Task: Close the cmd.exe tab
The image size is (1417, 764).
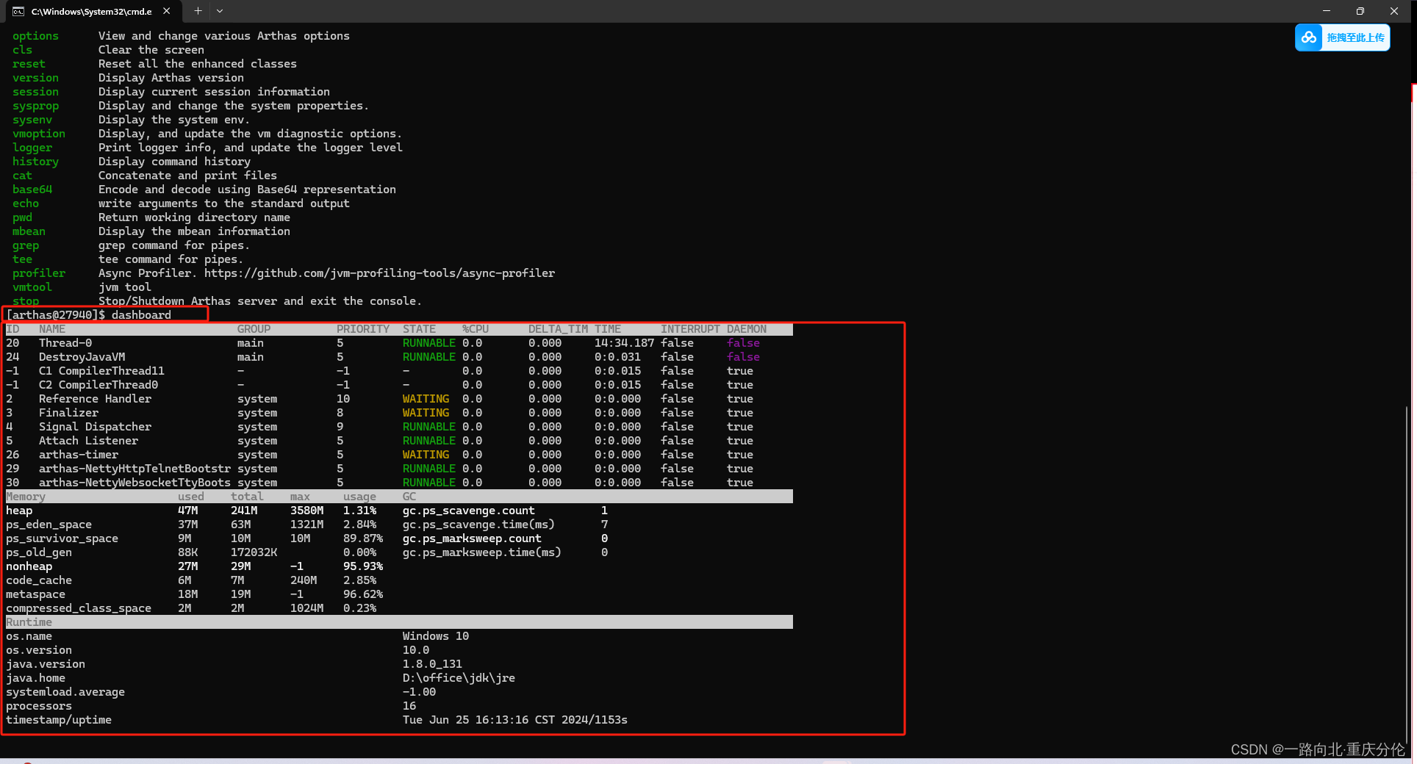Action: (x=167, y=11)
